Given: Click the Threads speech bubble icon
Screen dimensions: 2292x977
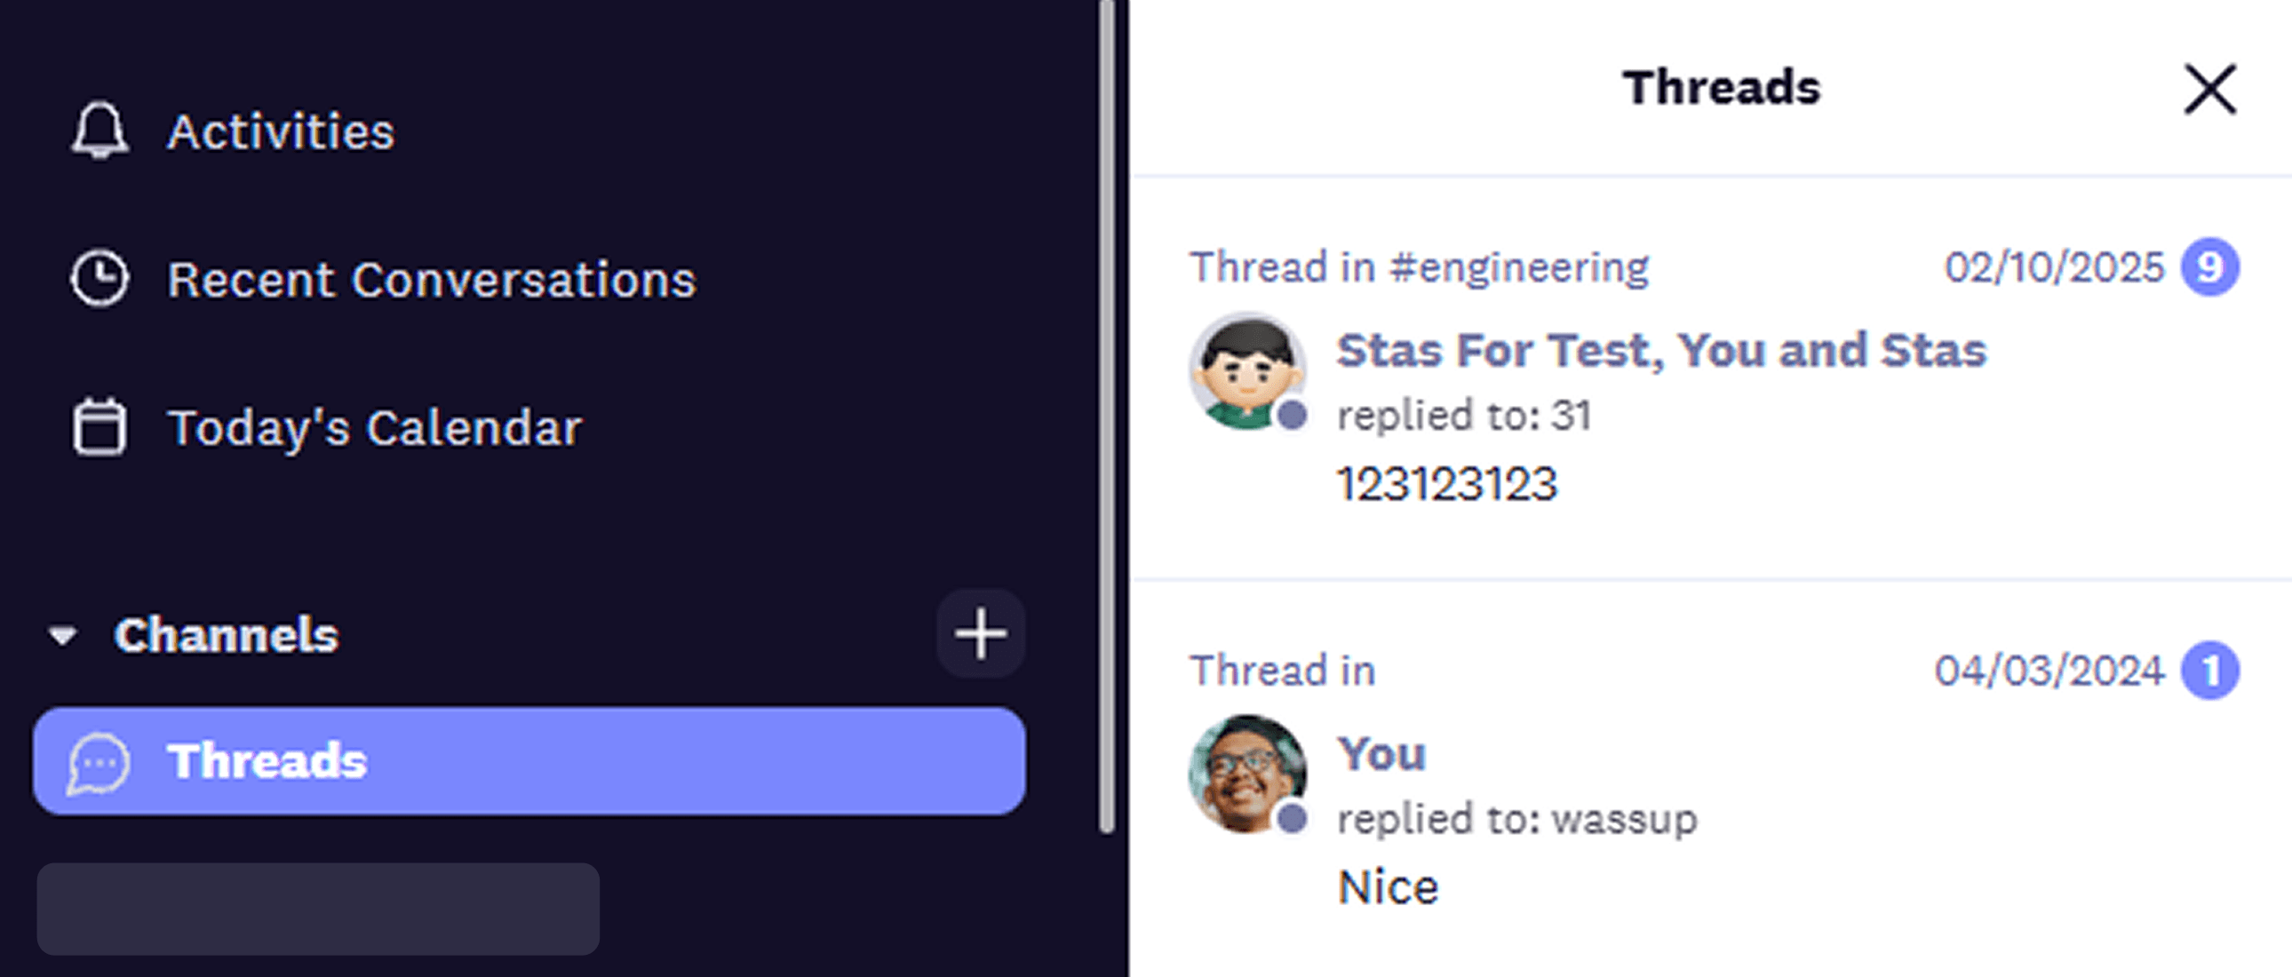Looking at the screenshot, I should [x=99, y=762].
